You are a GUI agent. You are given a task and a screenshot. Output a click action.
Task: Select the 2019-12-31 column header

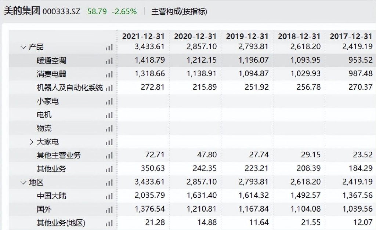point(247,36)
